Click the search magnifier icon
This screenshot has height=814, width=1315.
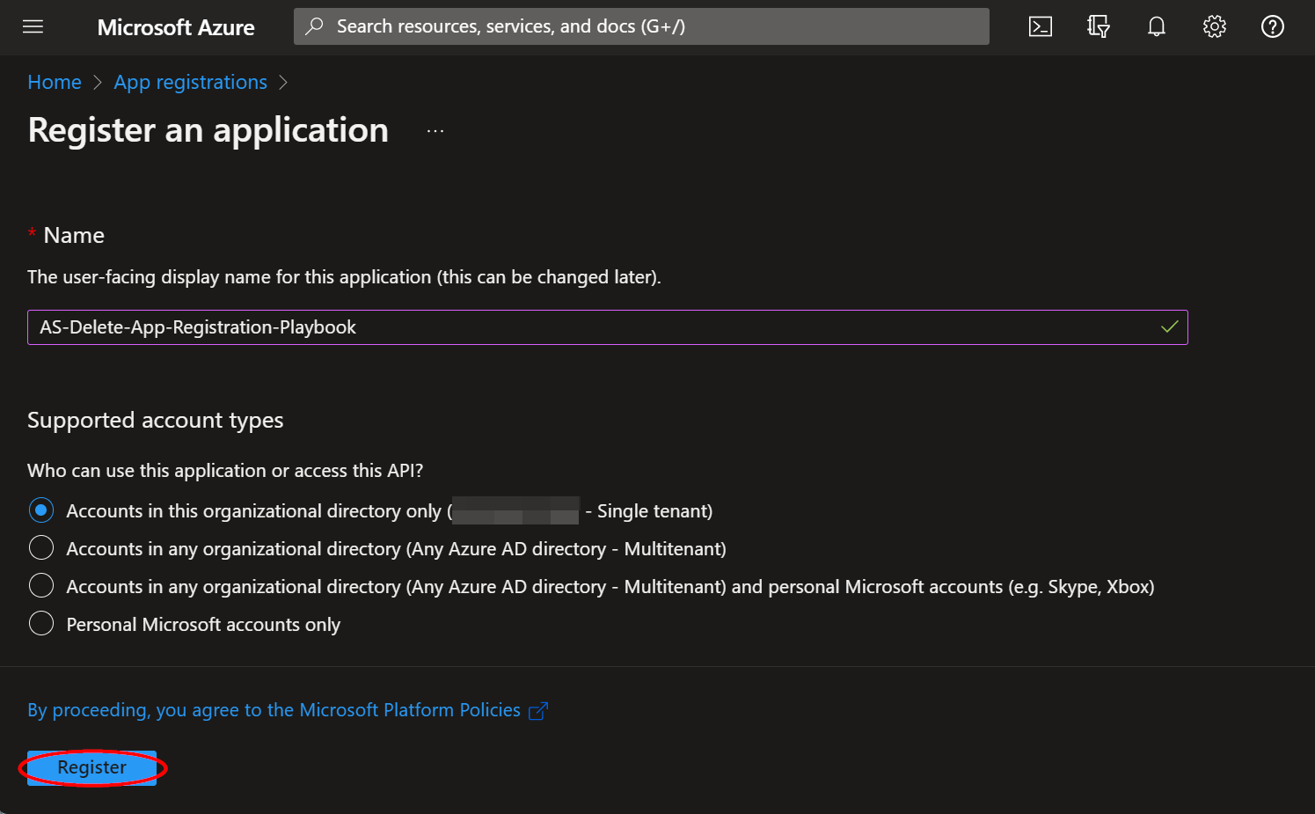(314, 26)
